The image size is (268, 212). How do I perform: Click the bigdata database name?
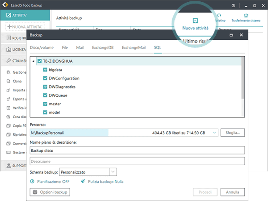pyautogui.click(x=55, y=70)
